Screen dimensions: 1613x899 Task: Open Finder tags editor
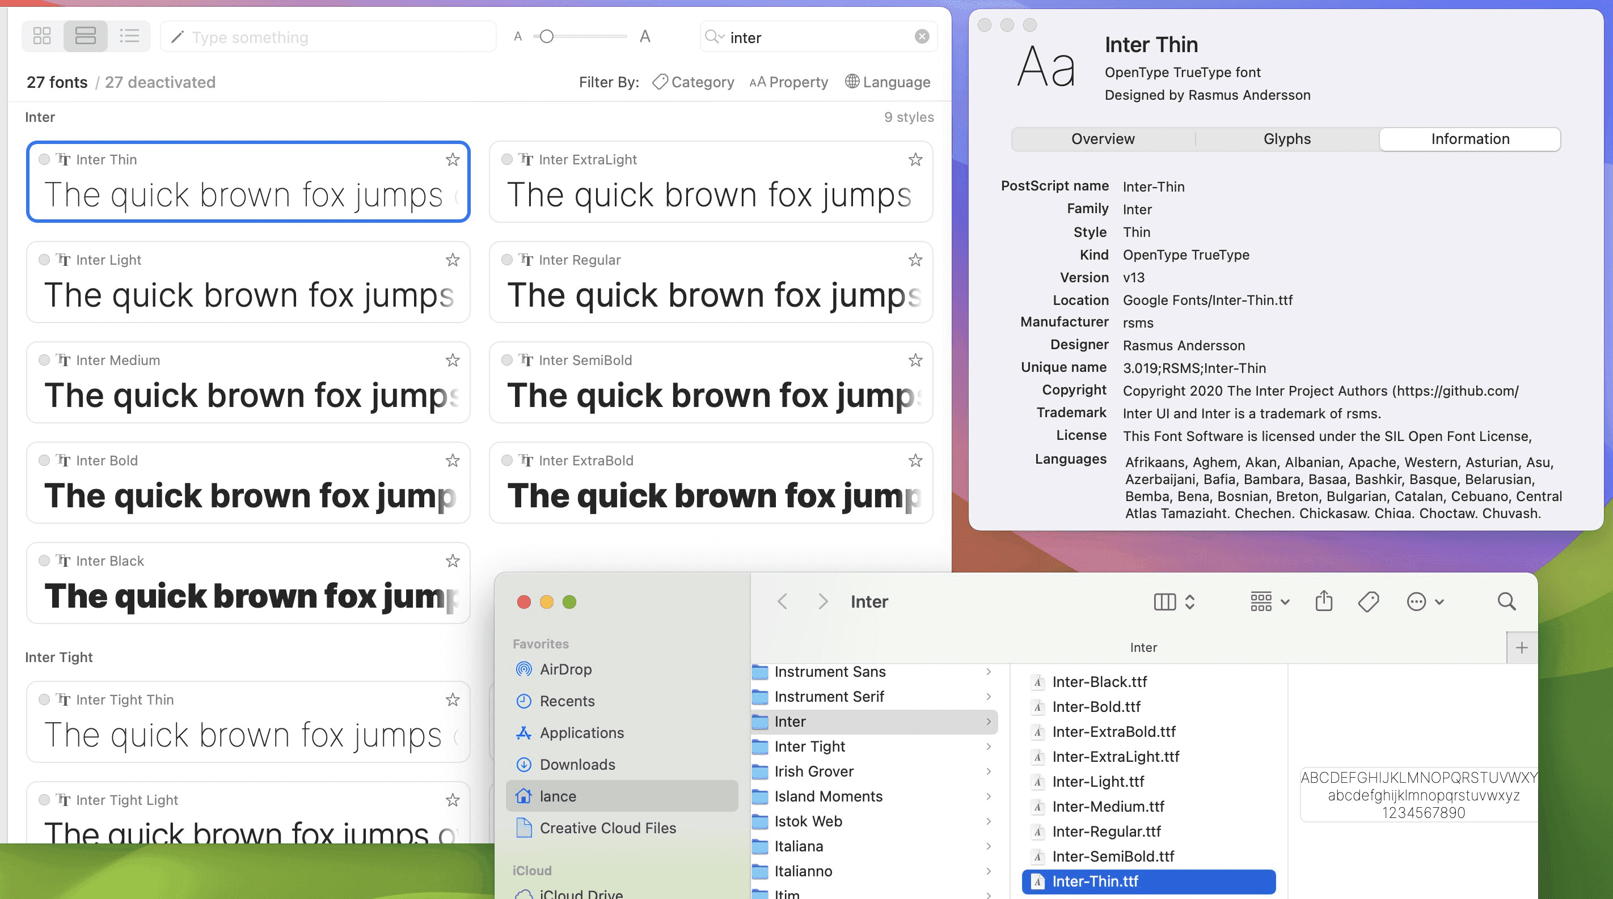pos(1368,602)
